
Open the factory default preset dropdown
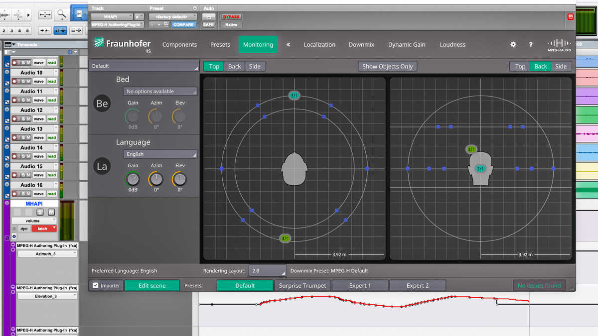(172, 16)
